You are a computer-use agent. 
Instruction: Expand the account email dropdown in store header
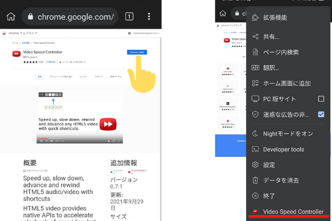pos(146,33)
